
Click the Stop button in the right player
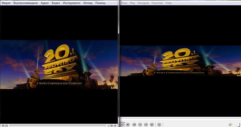(128, 124)
